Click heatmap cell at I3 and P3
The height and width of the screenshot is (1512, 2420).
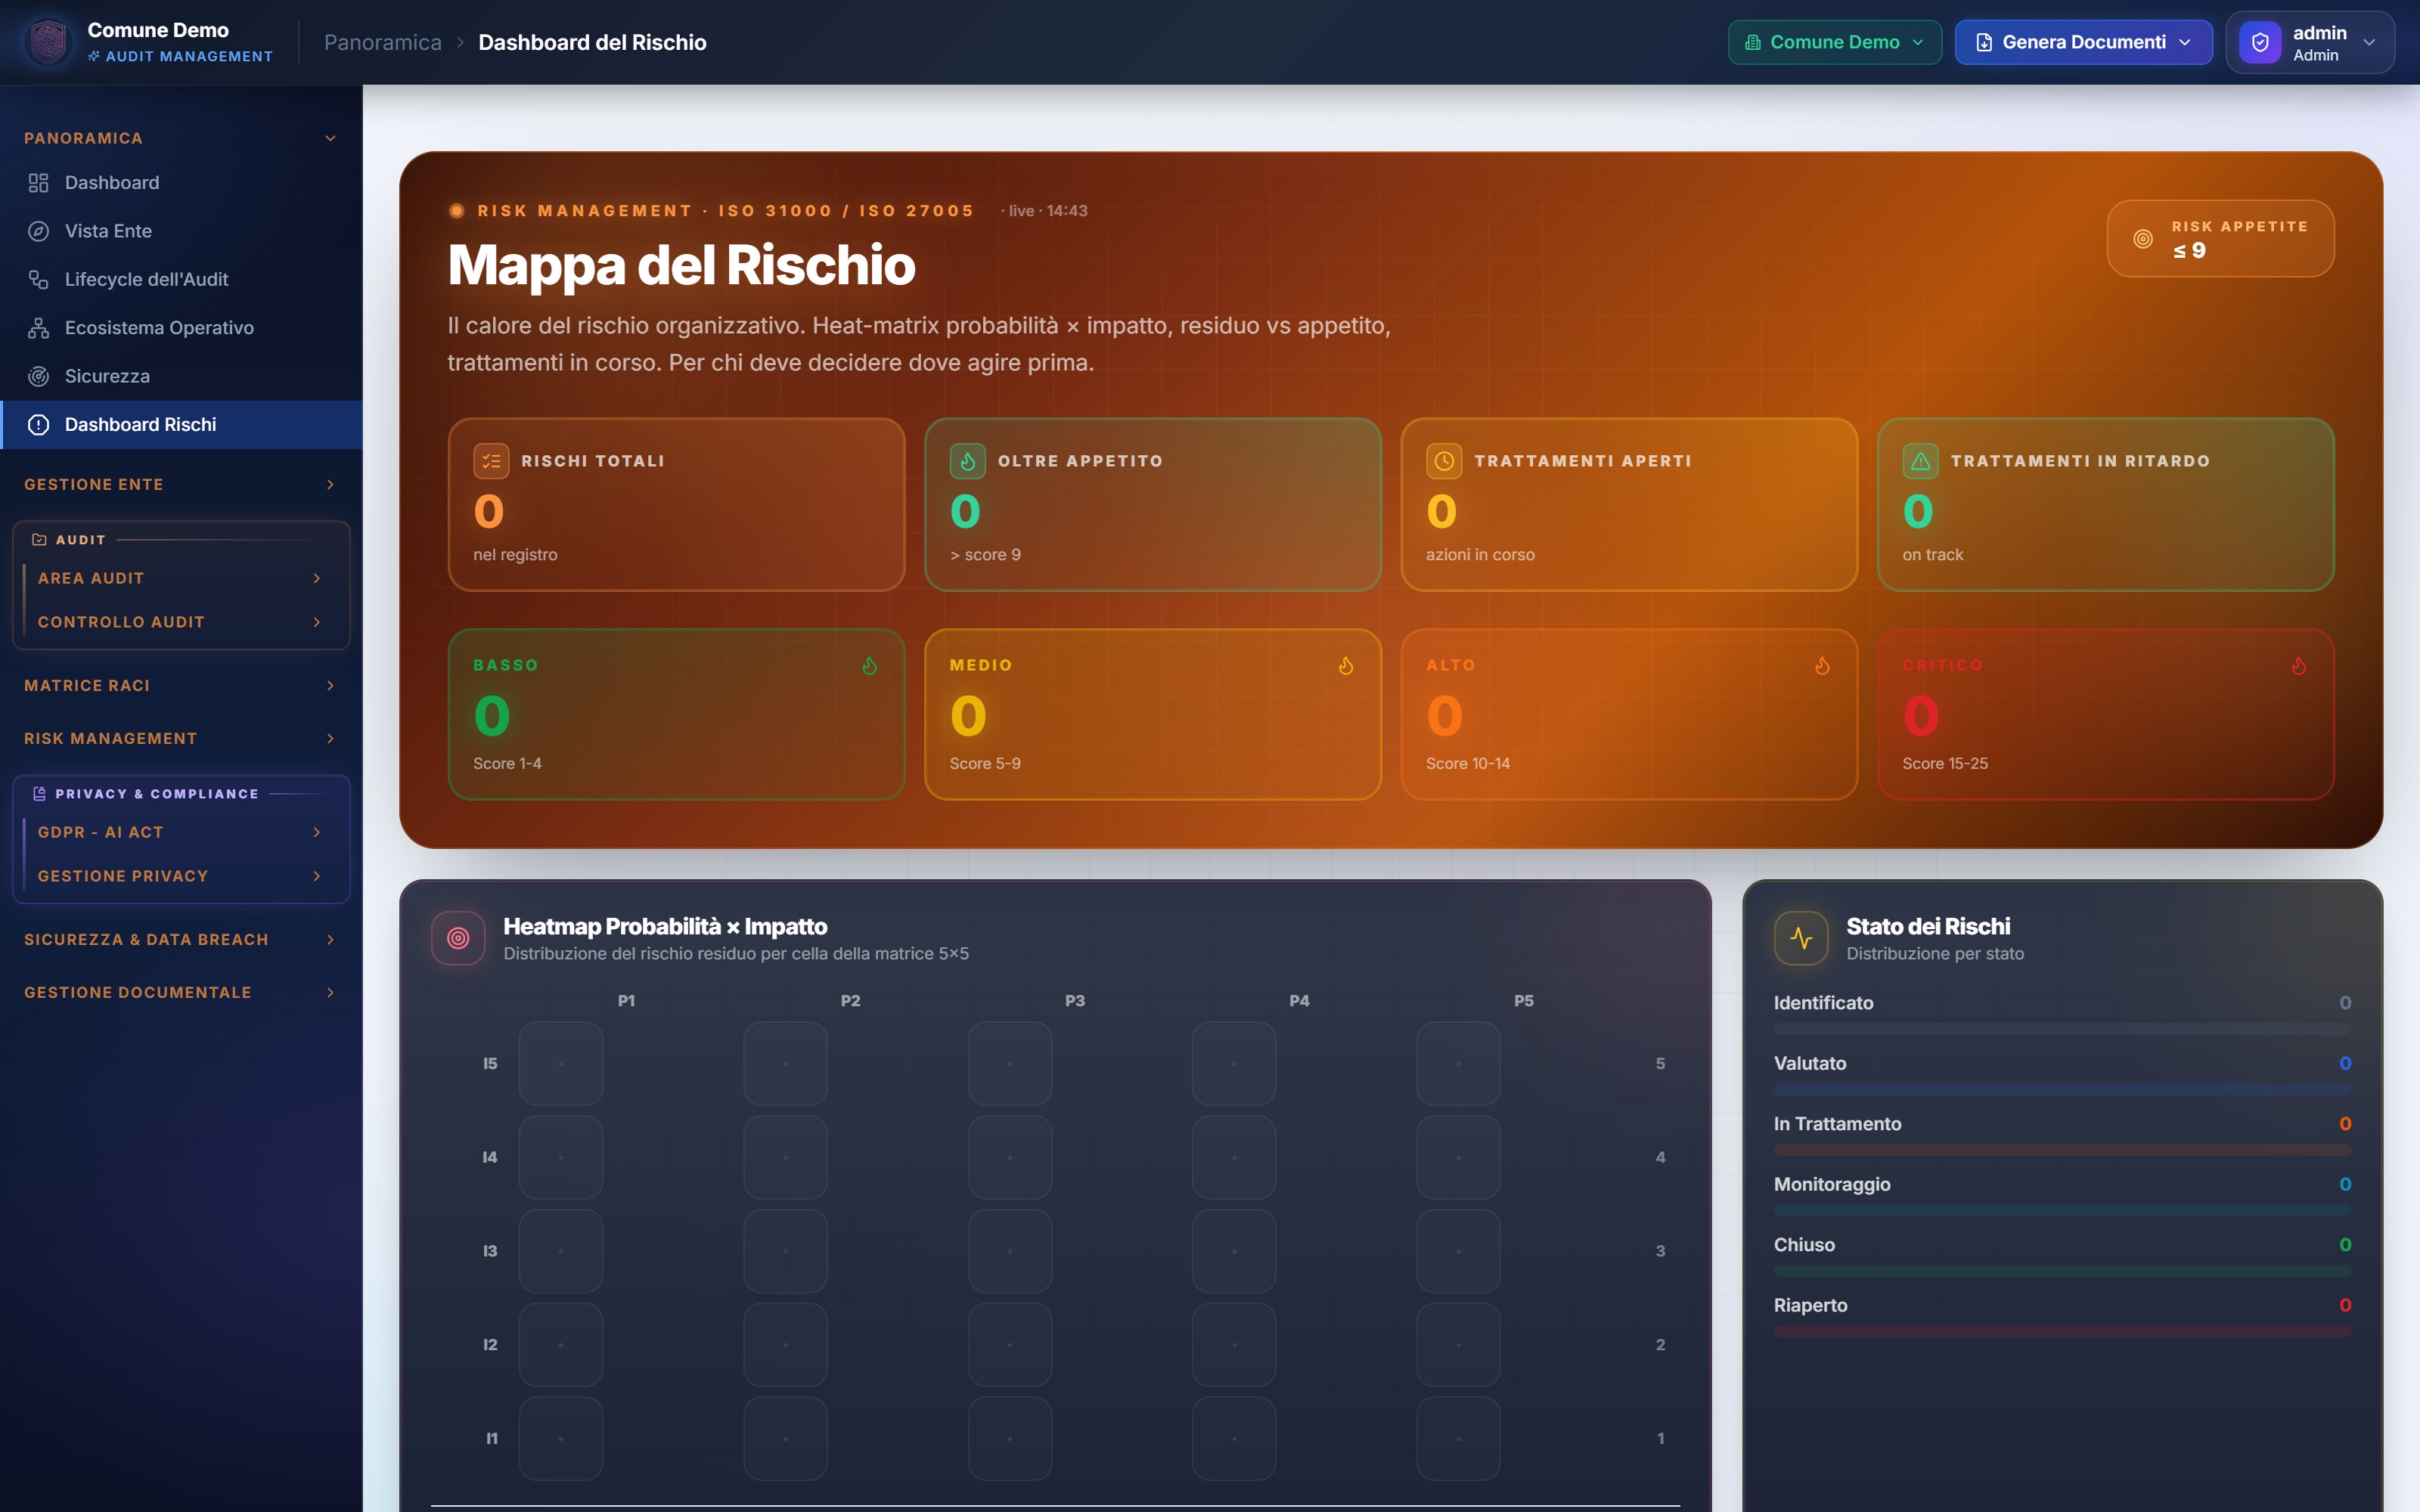1010,1251
